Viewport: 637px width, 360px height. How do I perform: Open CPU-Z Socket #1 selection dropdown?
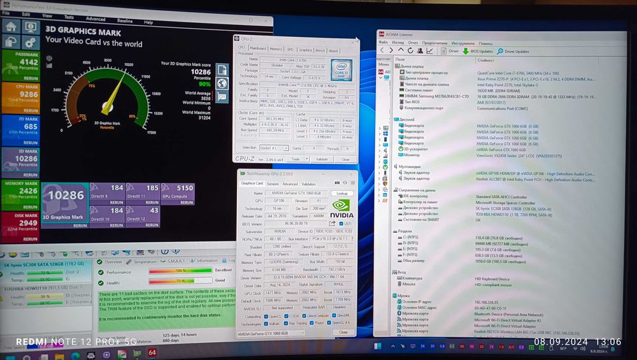point(274,148)
